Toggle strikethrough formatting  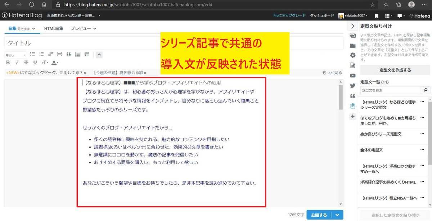[26, 63]
